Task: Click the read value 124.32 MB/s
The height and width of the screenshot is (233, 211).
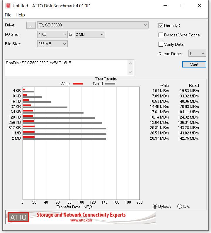Action: [188, 117]
